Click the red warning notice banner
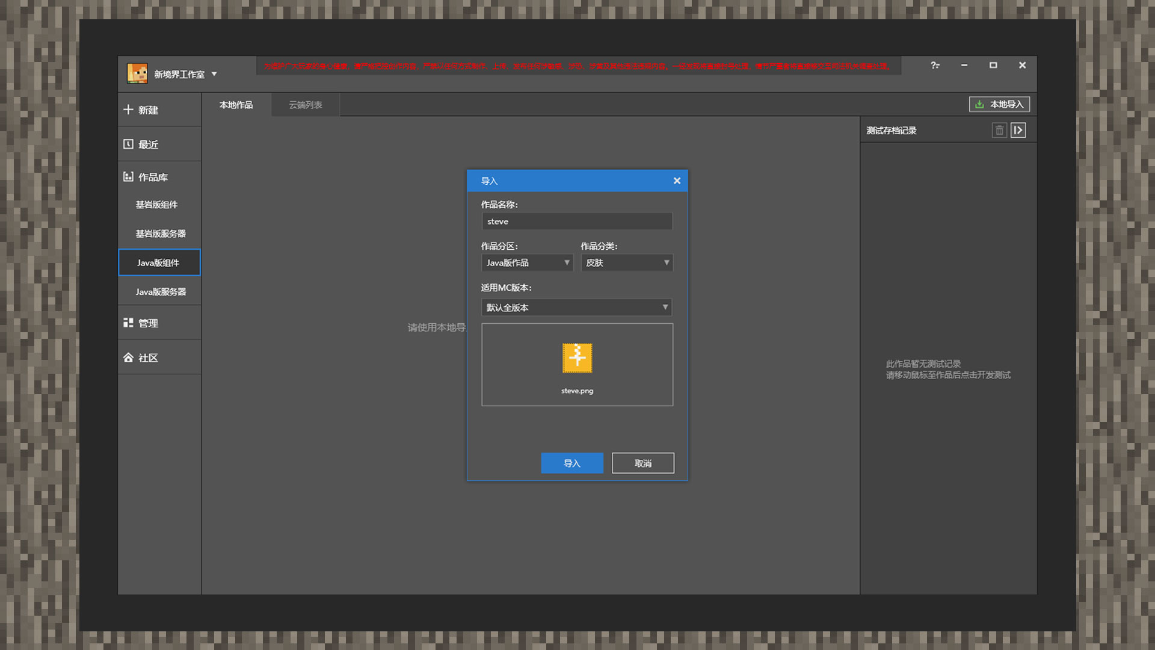 578,66
